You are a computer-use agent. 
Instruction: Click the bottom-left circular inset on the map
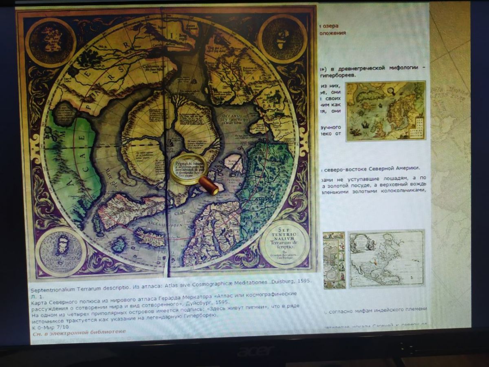[60, 251]
